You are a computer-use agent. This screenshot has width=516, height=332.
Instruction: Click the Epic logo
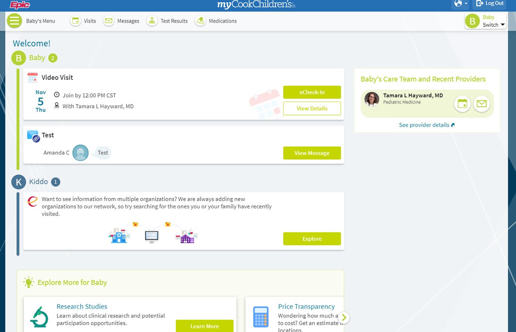click(20, 4)
